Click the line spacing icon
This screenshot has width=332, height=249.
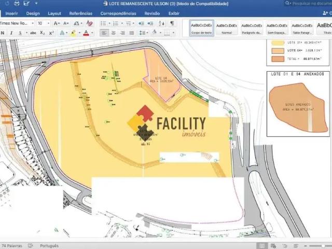(x=142, y=33)
